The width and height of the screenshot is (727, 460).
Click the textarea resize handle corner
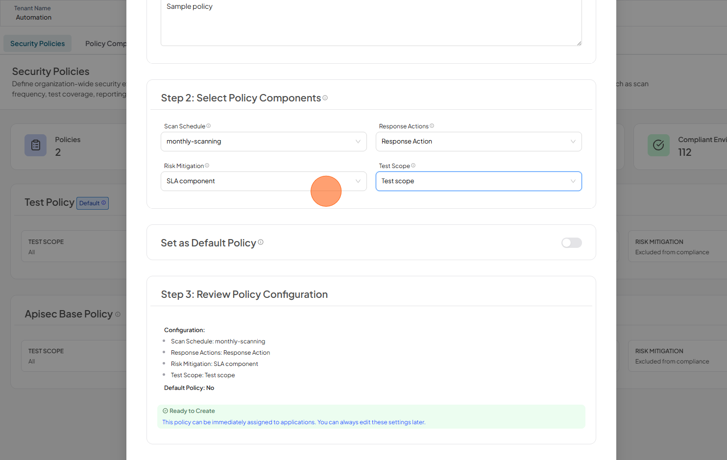[579, 43]
